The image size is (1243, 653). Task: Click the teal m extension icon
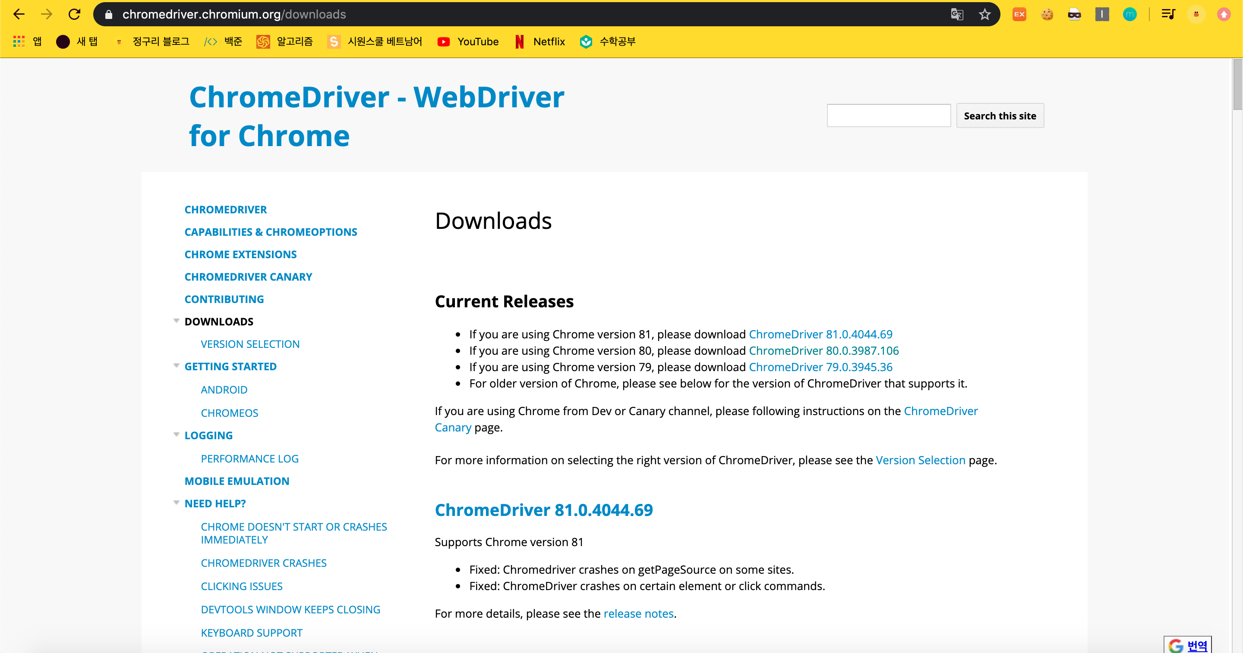coord(1129,15)
